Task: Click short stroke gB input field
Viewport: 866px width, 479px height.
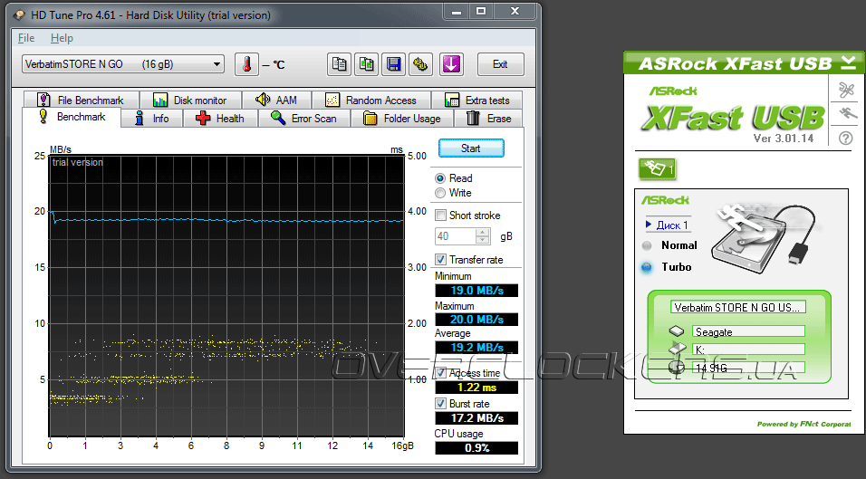Action: pos(456,236)
